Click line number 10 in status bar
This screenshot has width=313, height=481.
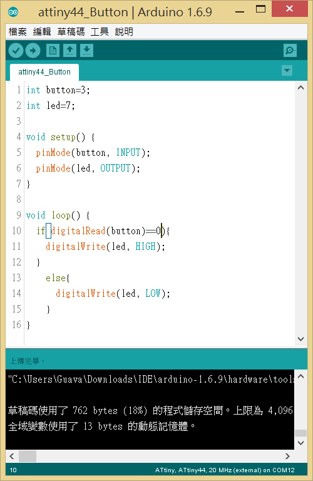click(13, 470)
